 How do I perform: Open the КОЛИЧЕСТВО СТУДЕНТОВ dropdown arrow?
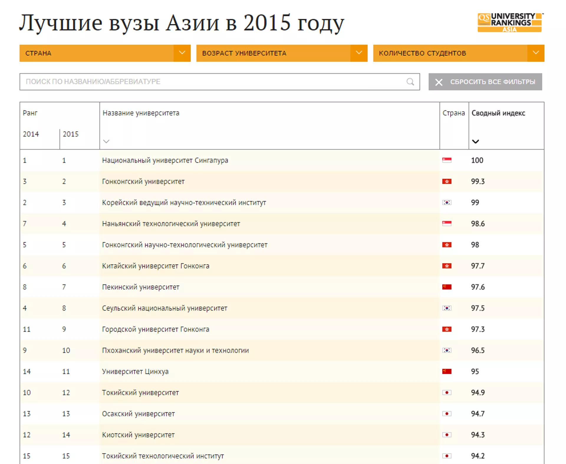[x=536, y=53]
